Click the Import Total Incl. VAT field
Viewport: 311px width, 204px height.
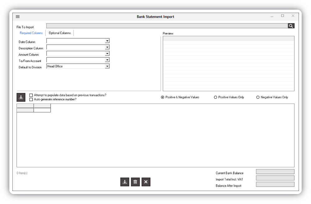click(x=275, y=178)
